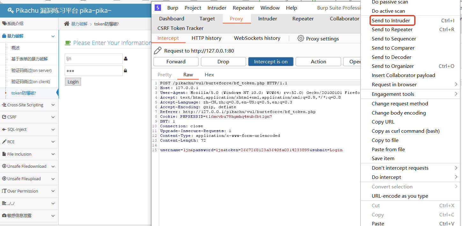The image size is (462, 226).
Task: Click the Over Permission sidebar icon
Action: coord(4,191)
